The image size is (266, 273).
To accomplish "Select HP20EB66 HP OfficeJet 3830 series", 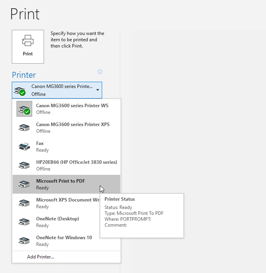I will pos(66,165).
